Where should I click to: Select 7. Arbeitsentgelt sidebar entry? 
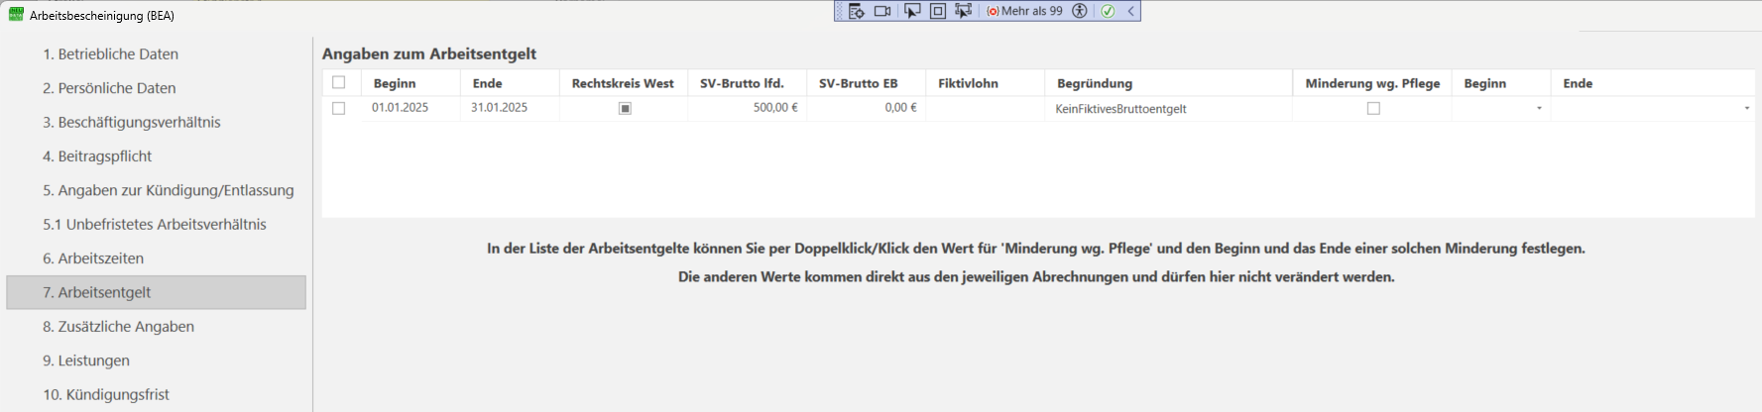[x=157, y=292]
